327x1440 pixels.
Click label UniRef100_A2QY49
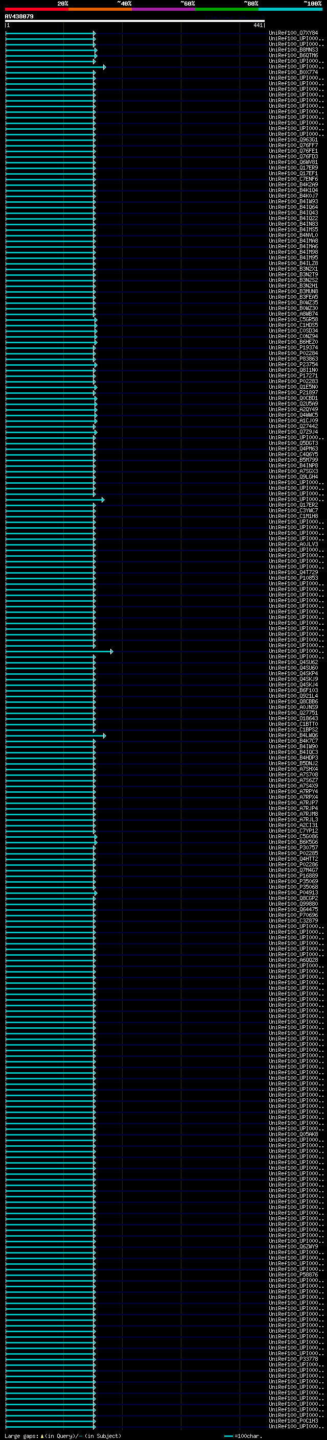coord(293,409)
